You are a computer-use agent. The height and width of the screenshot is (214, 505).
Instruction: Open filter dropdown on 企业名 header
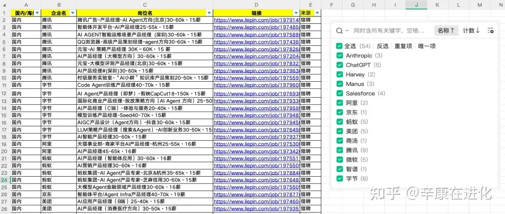coord(72,13)
